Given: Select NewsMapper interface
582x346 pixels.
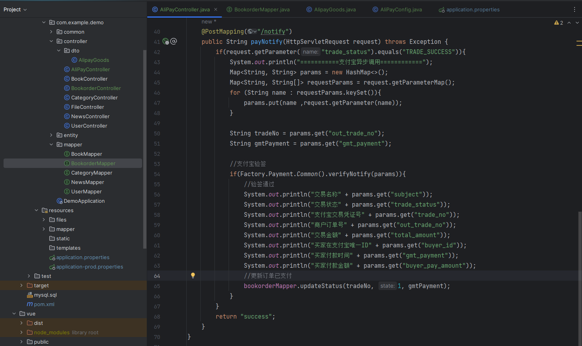Looking at the screenshot, I should tap(84, 182).
